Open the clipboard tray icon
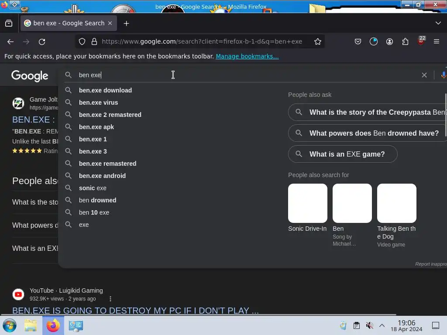The height and width of the screenshot is (335, 447). click(x=356, y=325)
